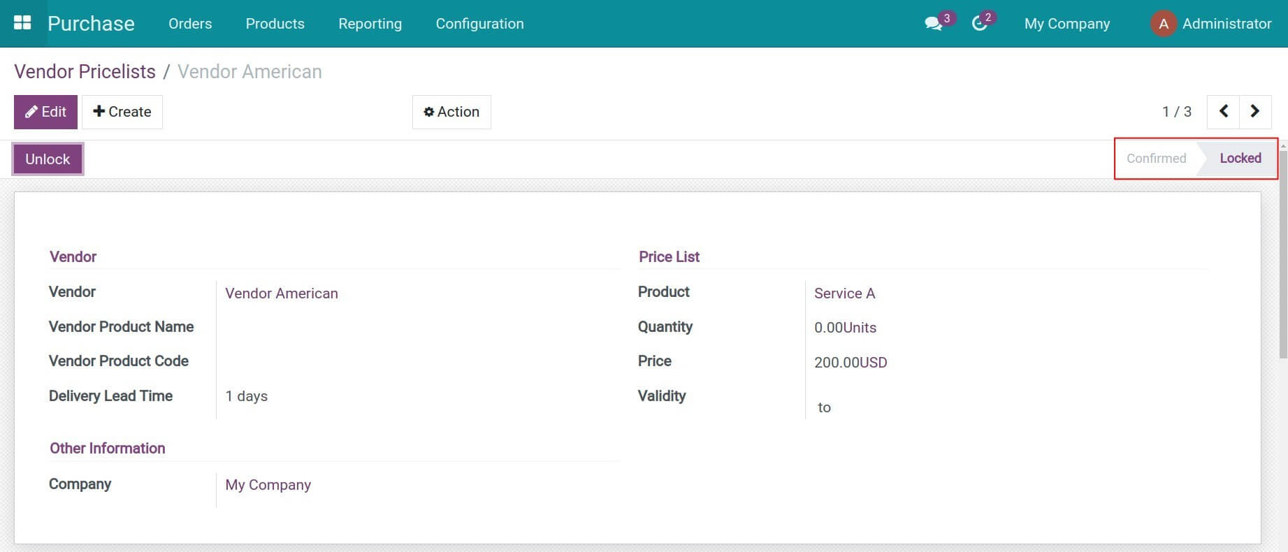Open the Administrator user menu
1288x552 pixels.
[x=1227, y=24]
